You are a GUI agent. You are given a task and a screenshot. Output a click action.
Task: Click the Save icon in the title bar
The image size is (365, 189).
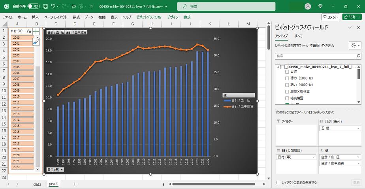(45, 6)
